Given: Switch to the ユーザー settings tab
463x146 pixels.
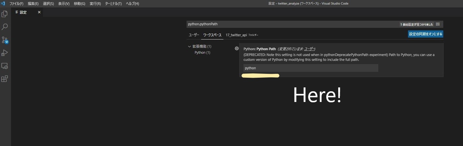Looking at the screenshot, I should point(194,35).
